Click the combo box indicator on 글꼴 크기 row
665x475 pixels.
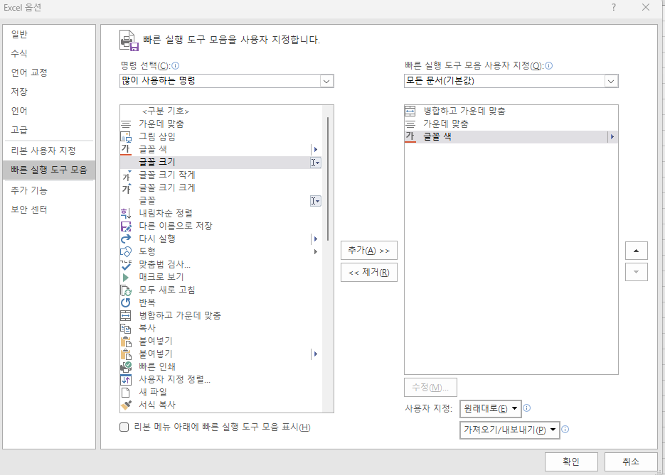click(315, 163)
